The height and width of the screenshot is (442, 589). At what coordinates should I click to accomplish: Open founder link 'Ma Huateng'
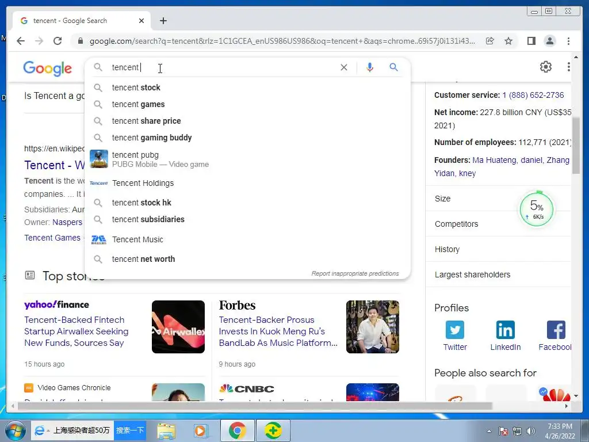click(494, 160)
